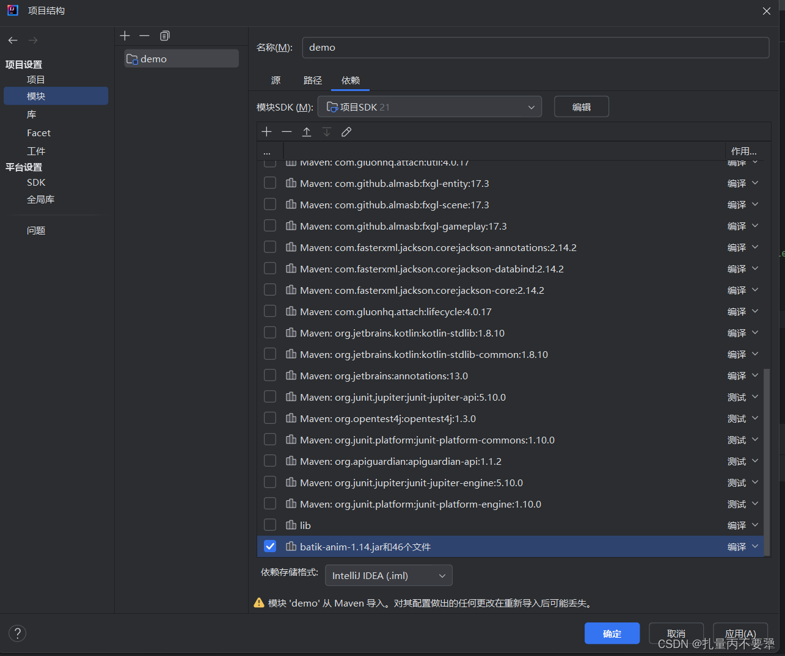785x656 pixels.
Task: Click library icon of opentest4j:1.3.0
Action: 291,418
